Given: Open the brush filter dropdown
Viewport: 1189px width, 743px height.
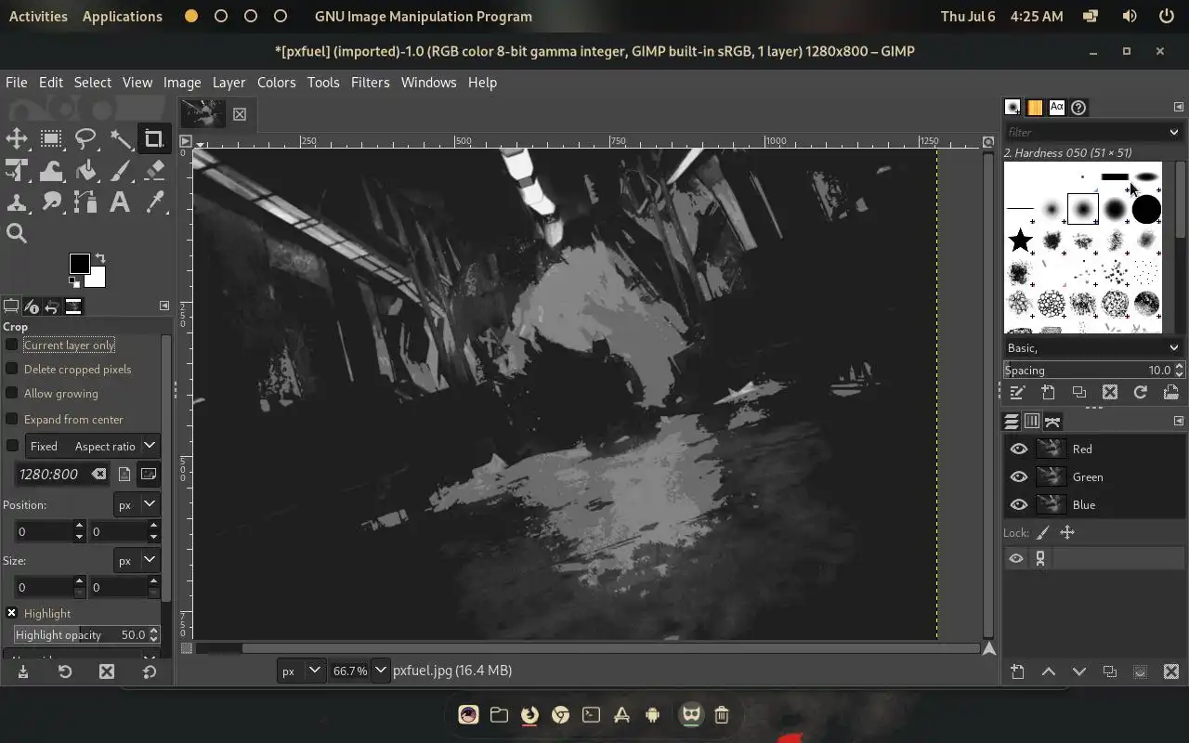Looking at the screenshot, I should point(1174,132).
